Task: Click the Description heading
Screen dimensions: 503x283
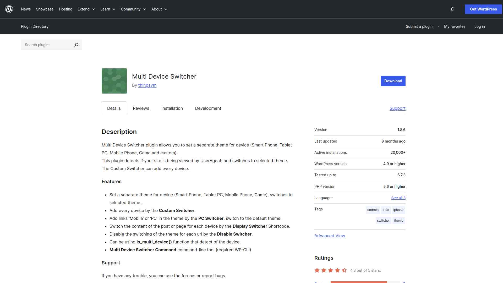Action: pyautogui.click(x=119, y=132)
